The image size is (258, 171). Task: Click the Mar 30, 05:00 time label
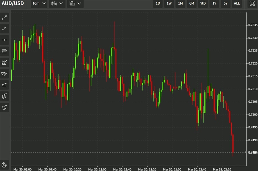22,169
